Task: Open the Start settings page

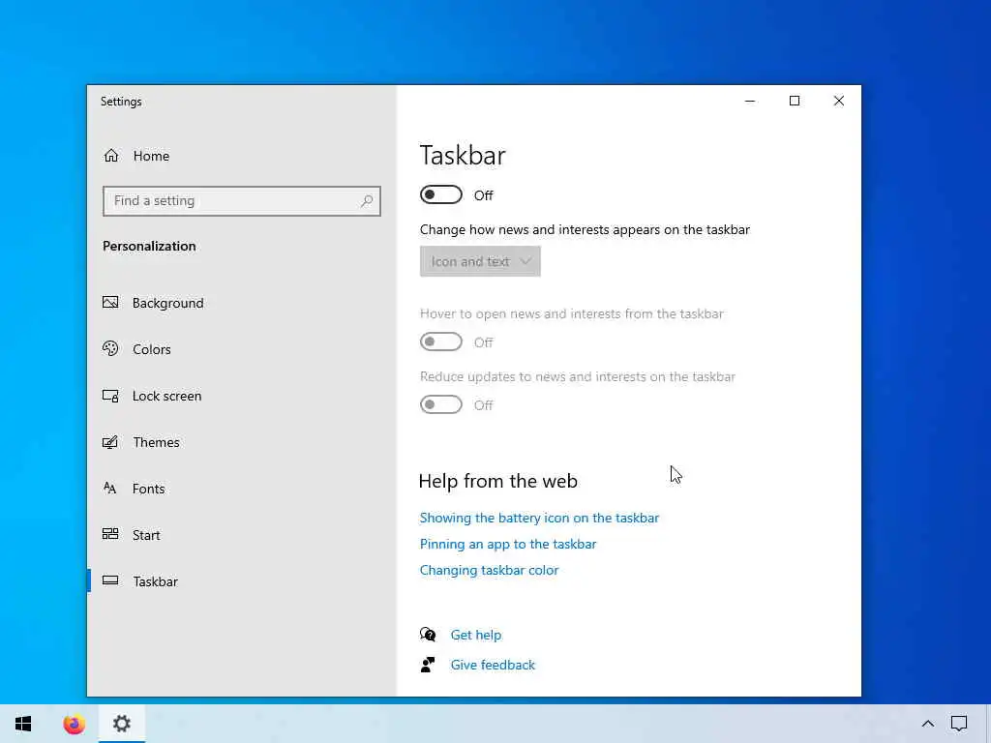Action: [241, 534]
